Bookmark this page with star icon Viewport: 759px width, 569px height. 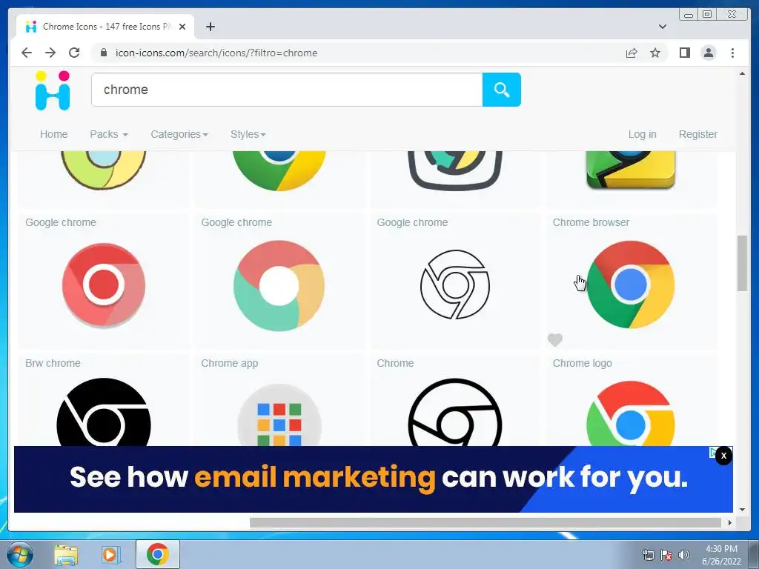[655, 53]
